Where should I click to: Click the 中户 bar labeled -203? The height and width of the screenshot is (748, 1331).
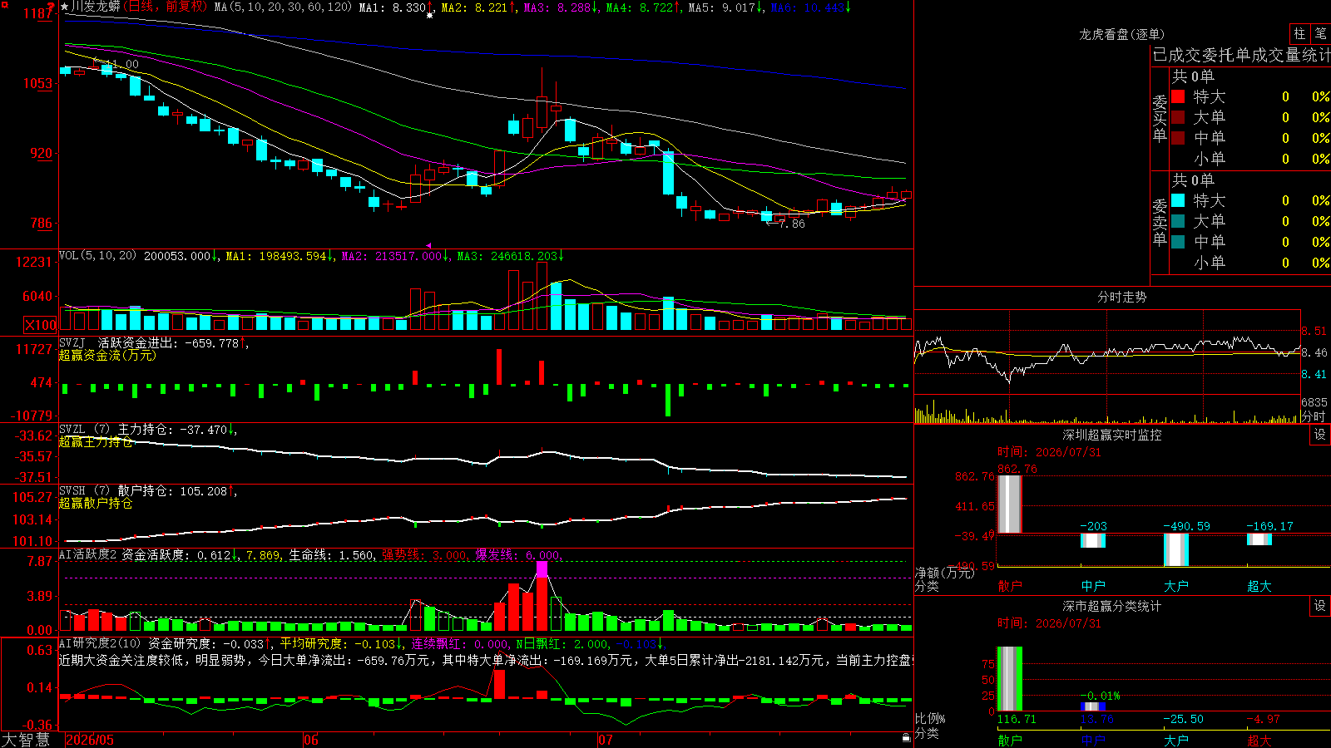(1093, 540)
